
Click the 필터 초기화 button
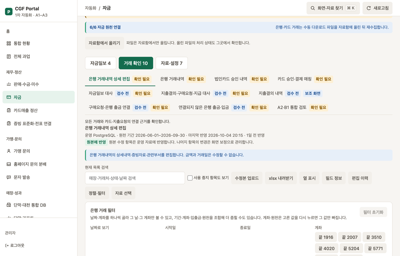[x=373, y=212]
